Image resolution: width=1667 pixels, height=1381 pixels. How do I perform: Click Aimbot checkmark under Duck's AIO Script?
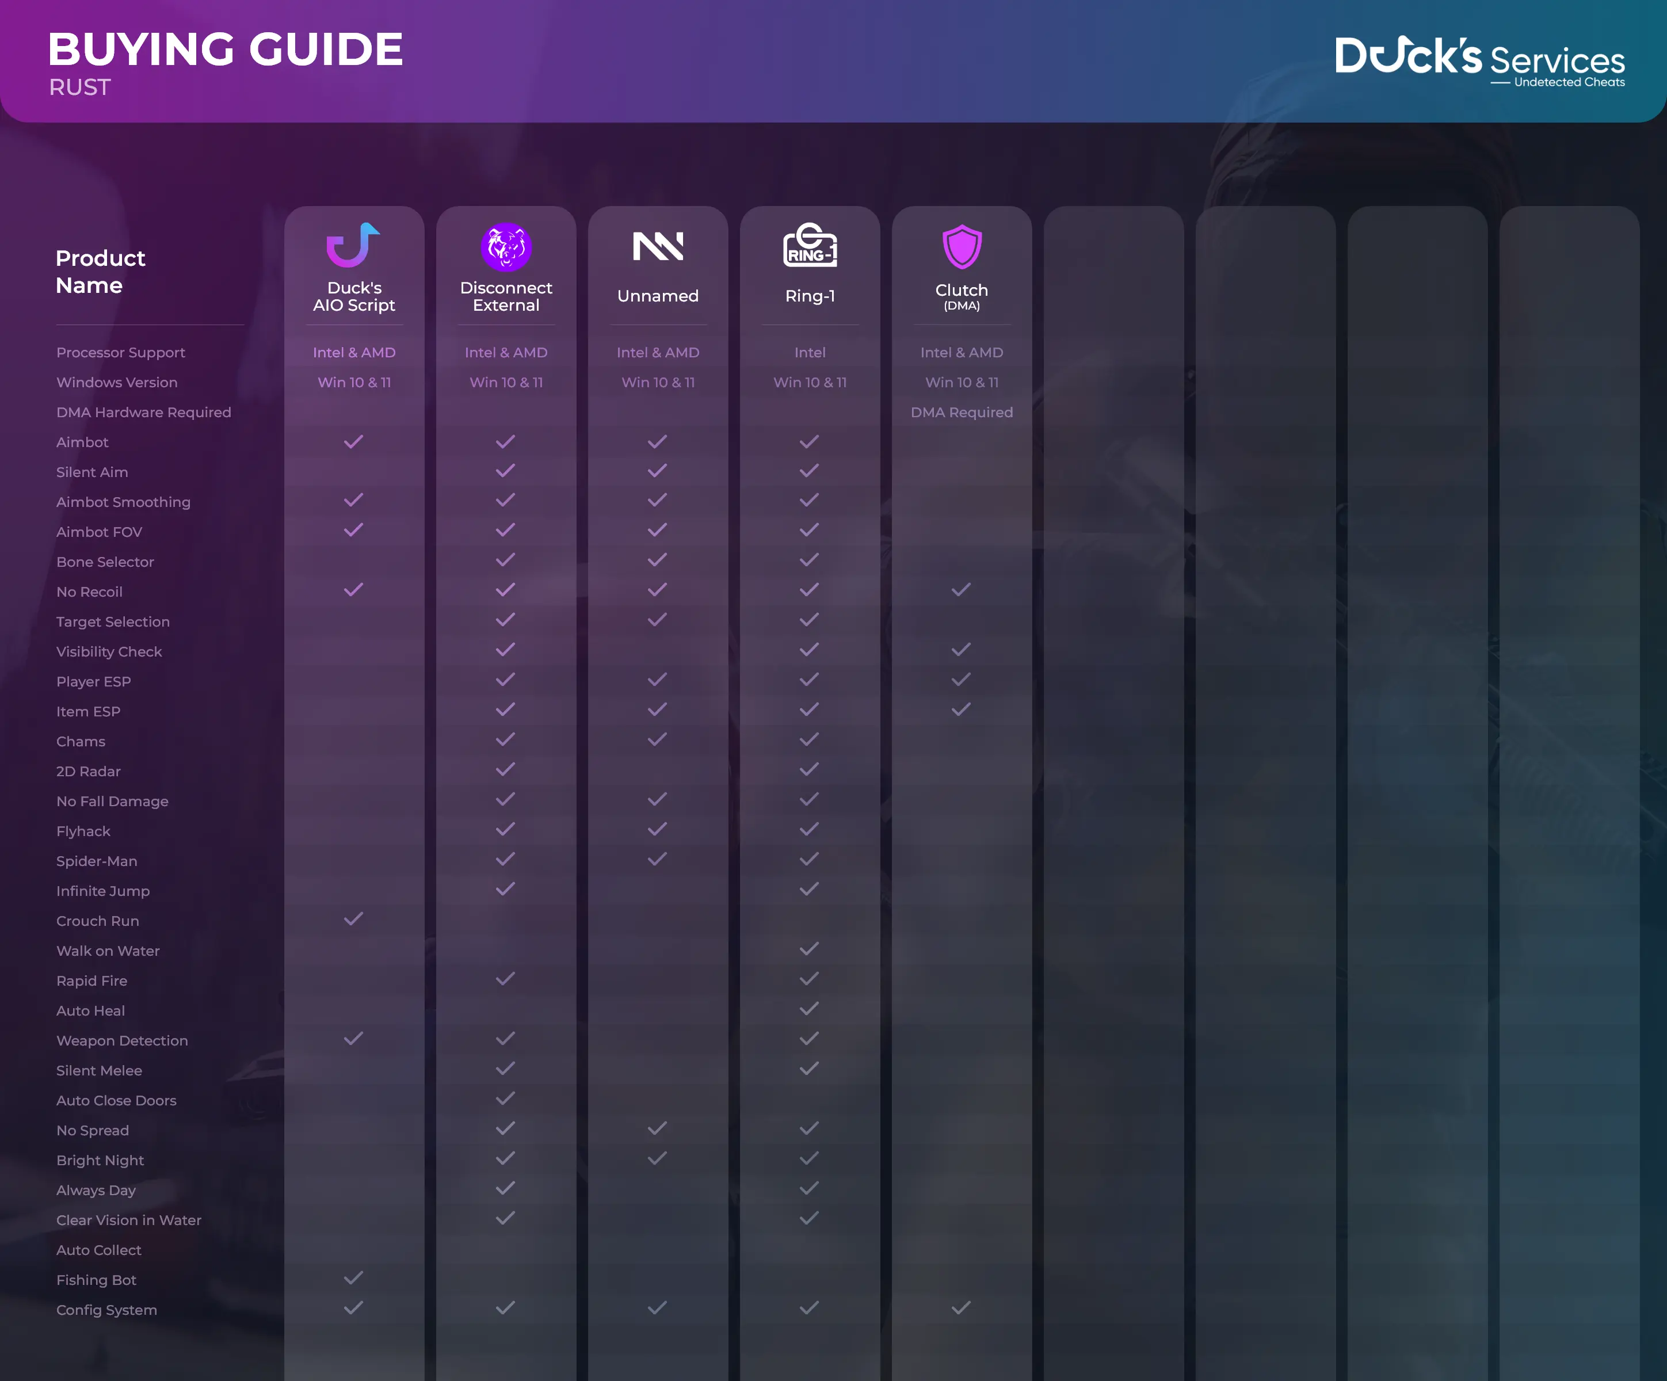[353, 441]
